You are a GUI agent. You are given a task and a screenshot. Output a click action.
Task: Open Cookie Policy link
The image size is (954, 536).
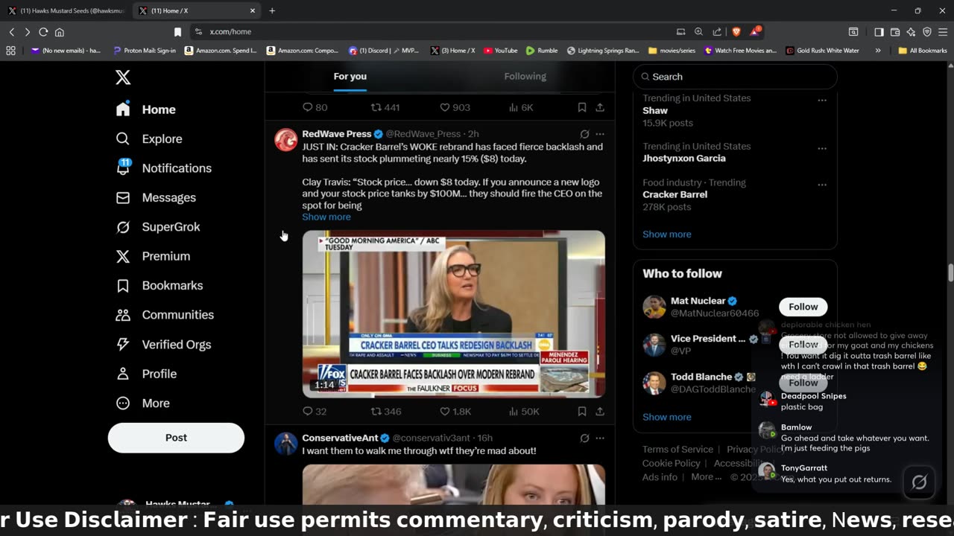(x=672, y=463)
